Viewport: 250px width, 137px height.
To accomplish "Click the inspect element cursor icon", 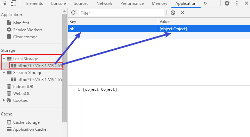I will coord(4,3).
